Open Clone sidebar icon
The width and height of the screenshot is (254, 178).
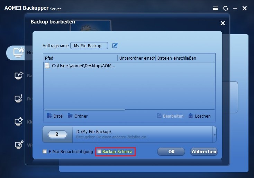coord(19,121)
